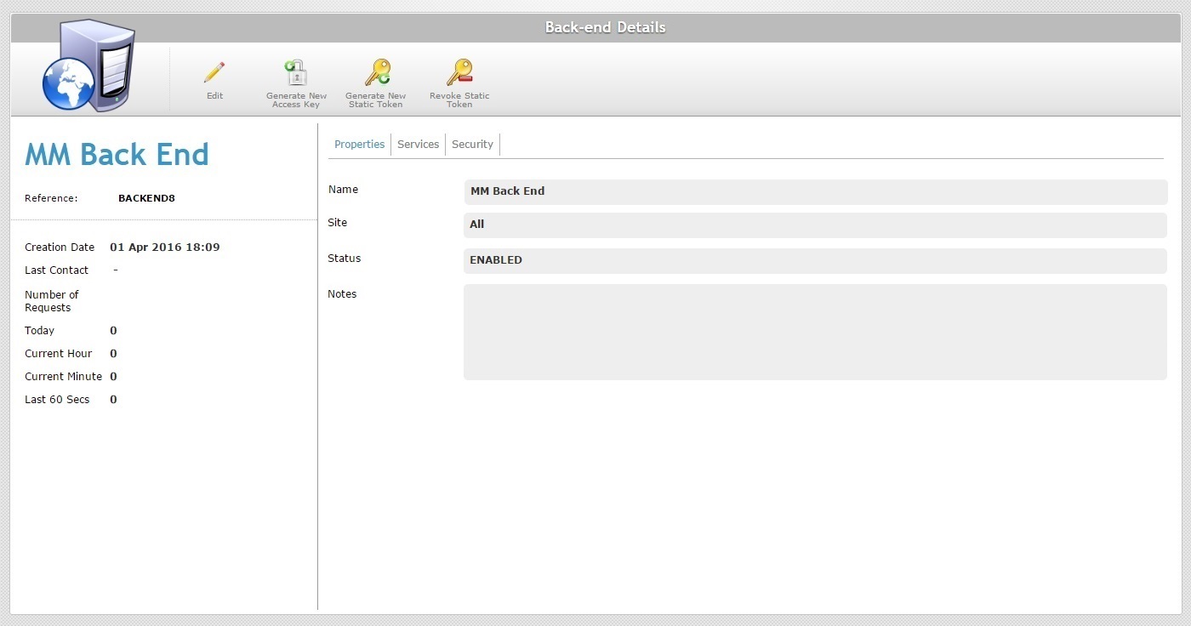
Task: Click creation date 01 Apr 2016 18:09
Action: 165,248
